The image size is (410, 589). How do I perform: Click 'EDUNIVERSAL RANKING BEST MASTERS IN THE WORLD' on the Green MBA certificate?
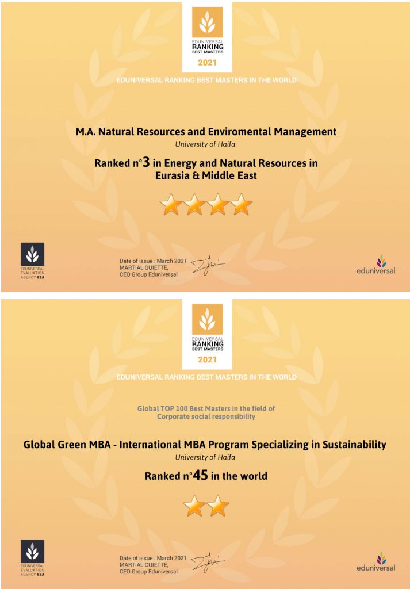tap(206, 377)
